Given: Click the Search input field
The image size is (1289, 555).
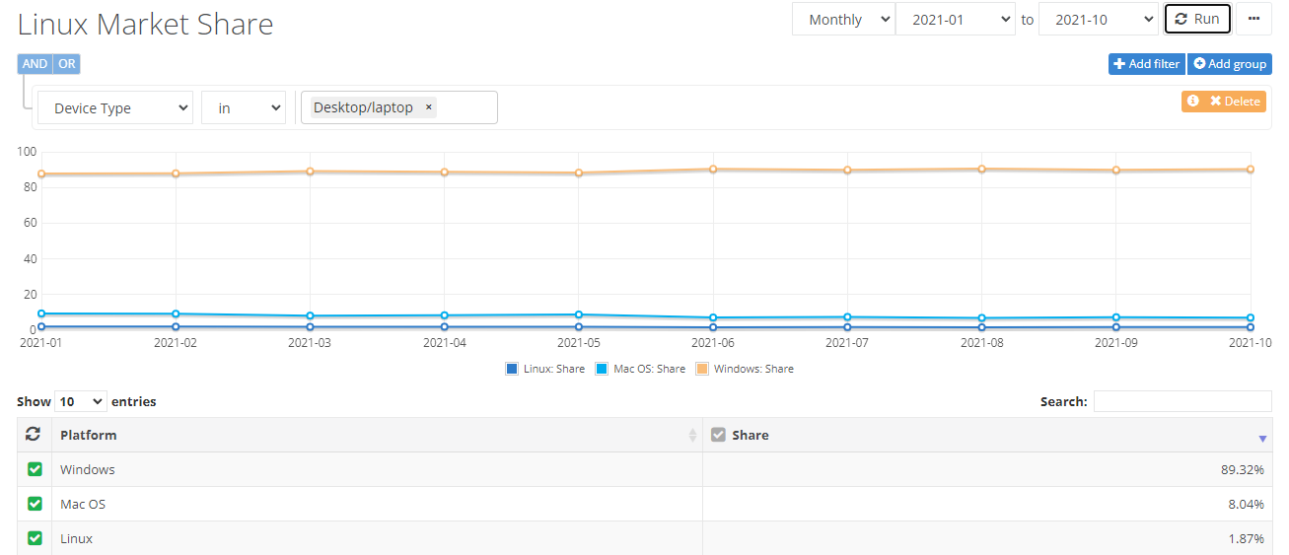Looking at the screenshot, I should tap(1182, 401).
